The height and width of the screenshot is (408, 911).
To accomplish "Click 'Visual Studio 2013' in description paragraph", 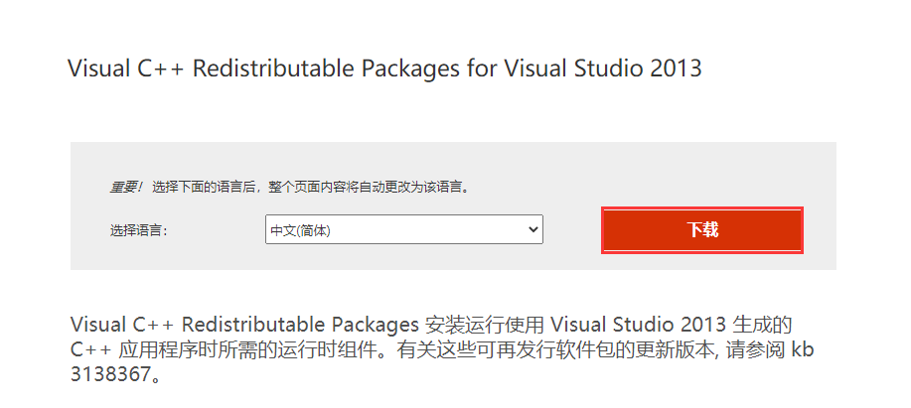I will point(638,325).
